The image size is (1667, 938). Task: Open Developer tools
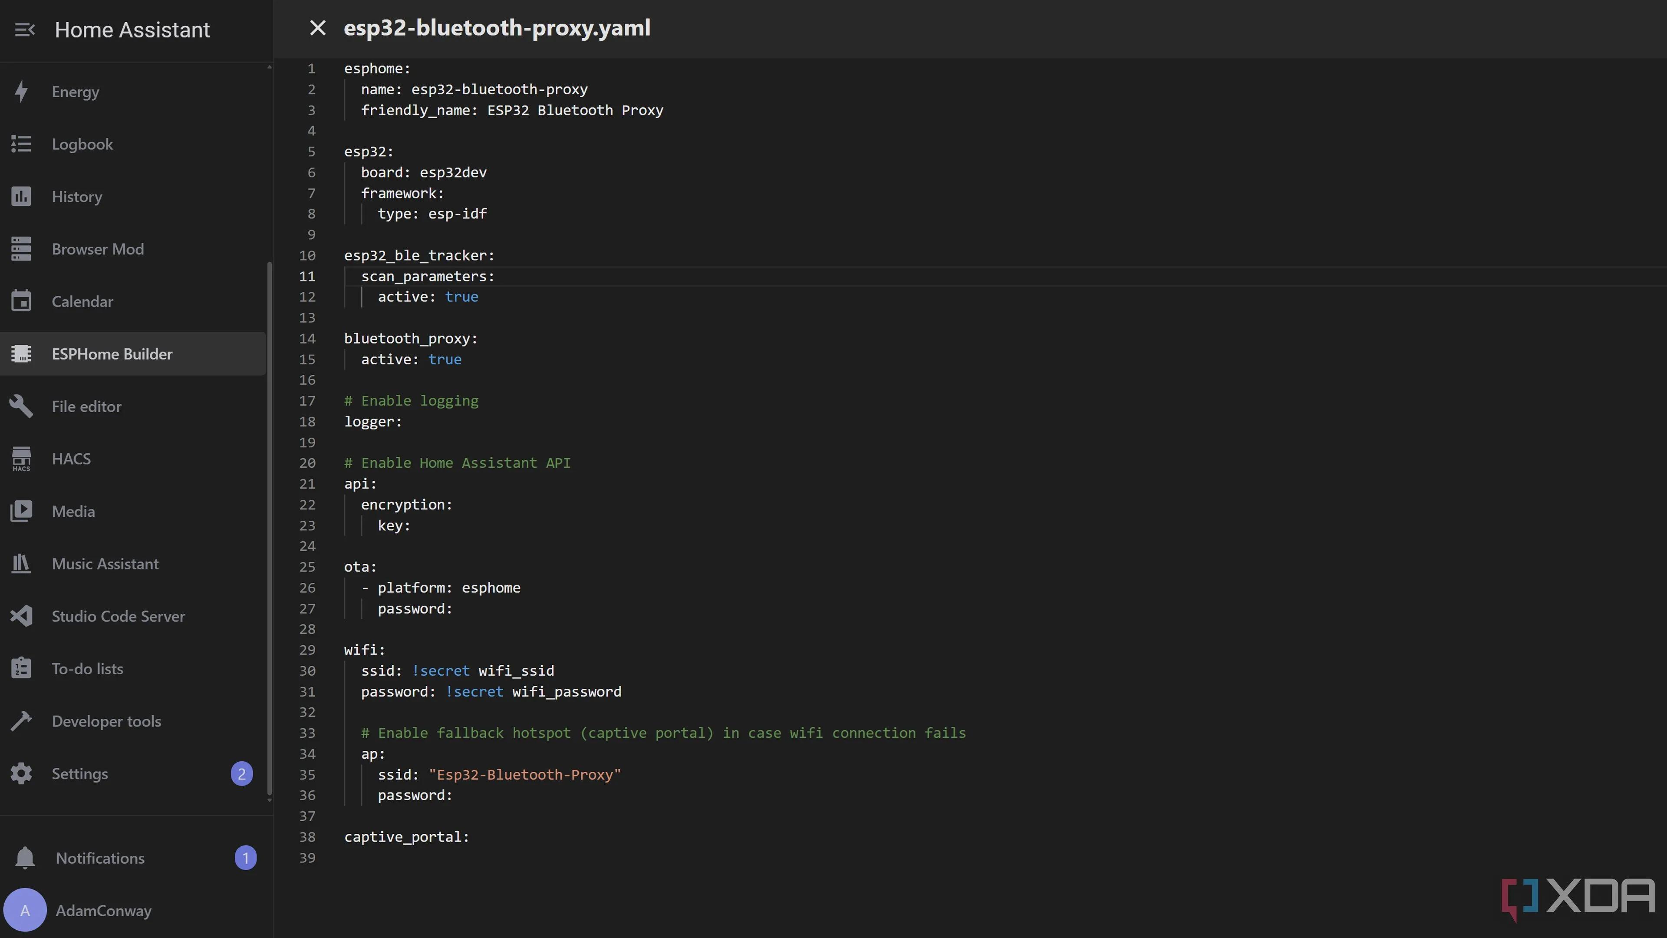[133, 720]
